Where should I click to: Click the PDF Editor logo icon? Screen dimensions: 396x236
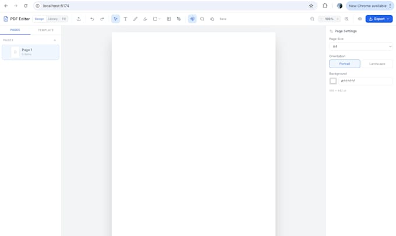[x=6, y=19]
